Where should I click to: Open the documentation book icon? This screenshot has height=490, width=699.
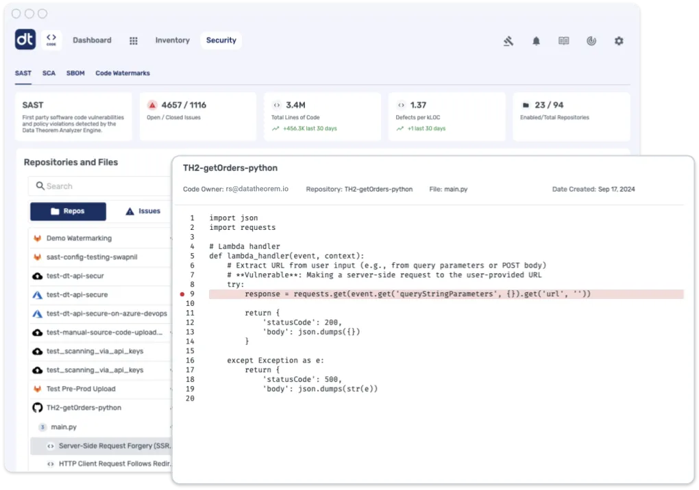(563, 41)
